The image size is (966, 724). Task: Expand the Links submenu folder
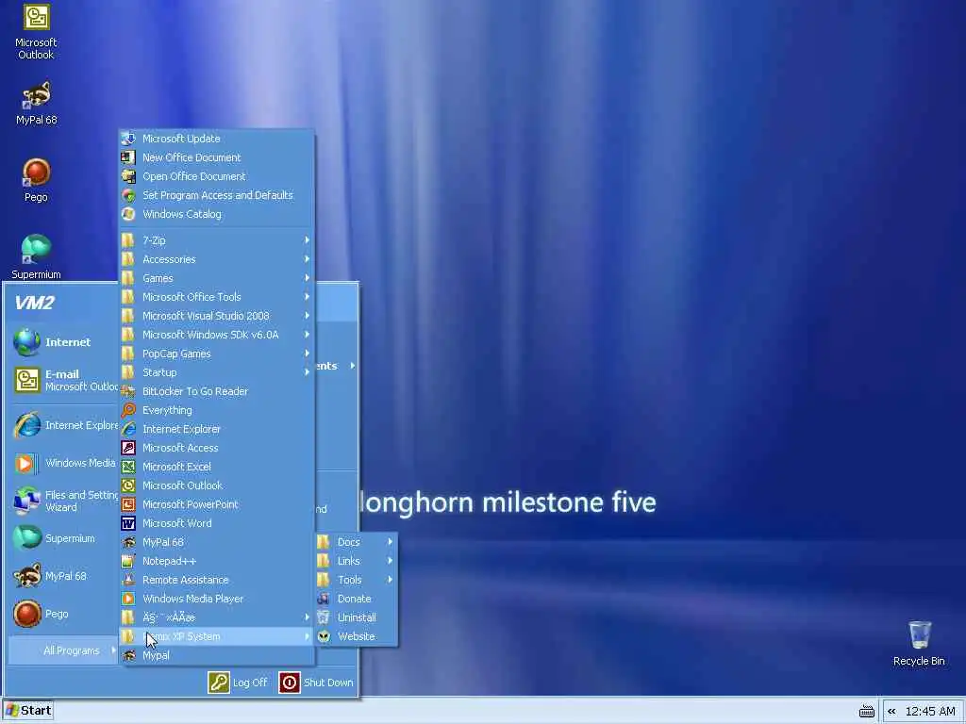click(356, 561)
